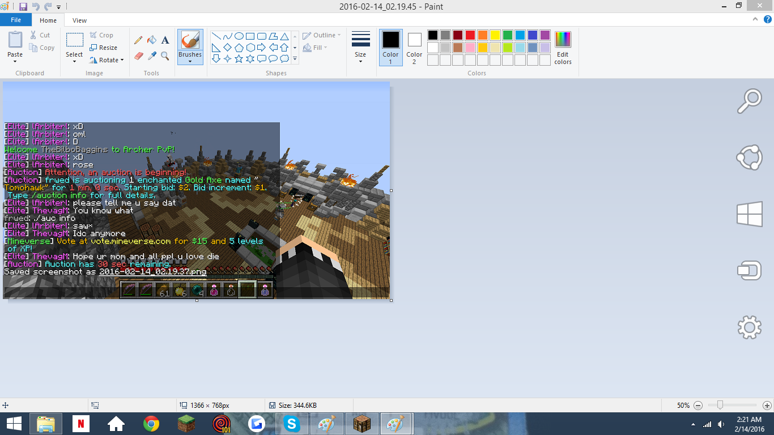Viewport: 774px width, 435px height.
Task: Open Netflix from the taskbar
Action: coord(81,424)
